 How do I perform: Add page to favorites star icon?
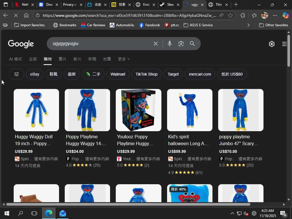[x=230, y=15]
